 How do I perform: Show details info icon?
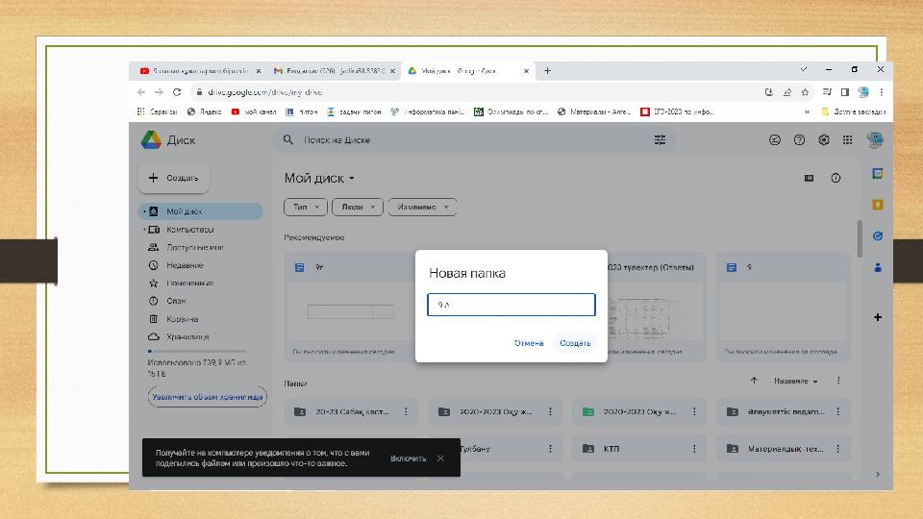(x=836, y=179)
